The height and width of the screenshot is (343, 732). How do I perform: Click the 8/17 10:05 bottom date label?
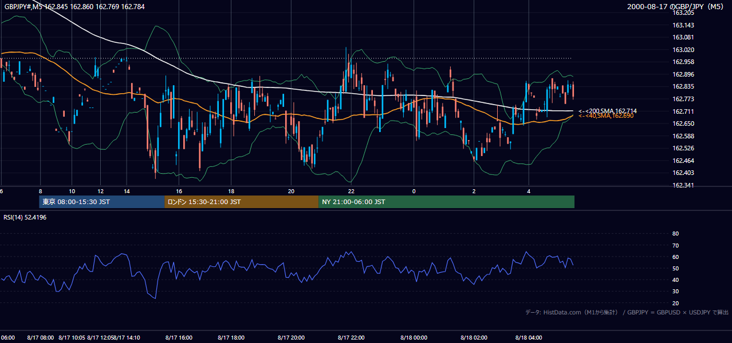72,338
